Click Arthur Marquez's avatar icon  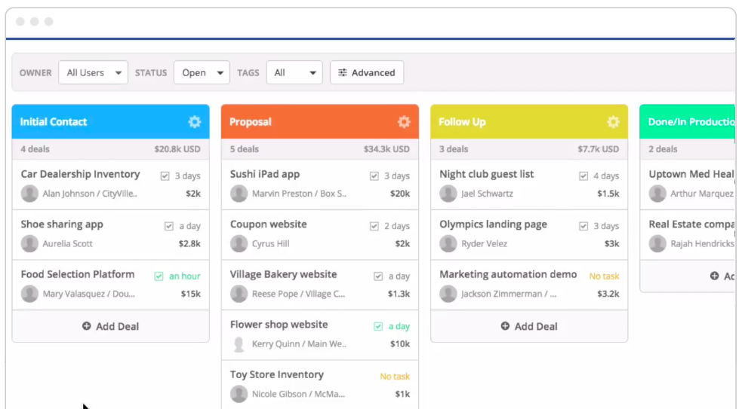point(657,194)
